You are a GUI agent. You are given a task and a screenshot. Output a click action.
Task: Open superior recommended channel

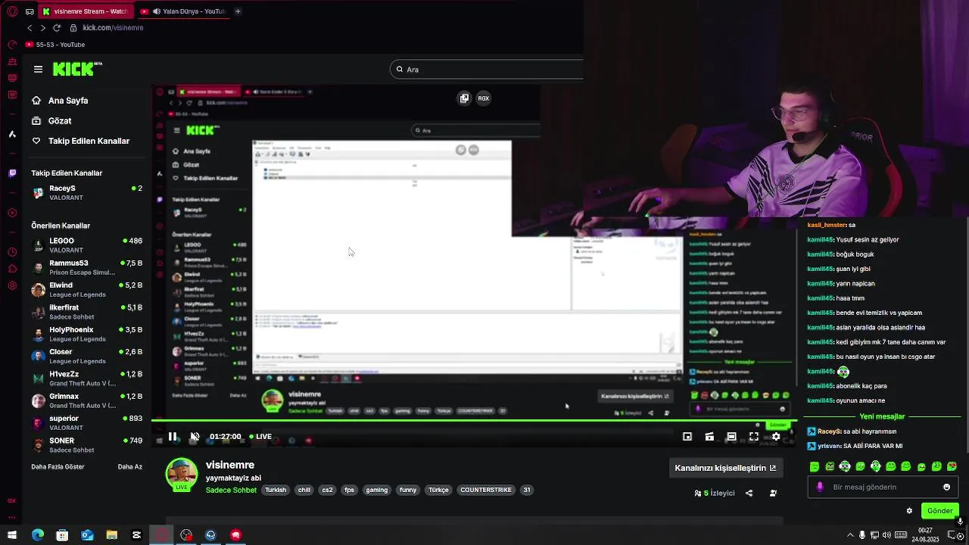(x=86, y=422)
